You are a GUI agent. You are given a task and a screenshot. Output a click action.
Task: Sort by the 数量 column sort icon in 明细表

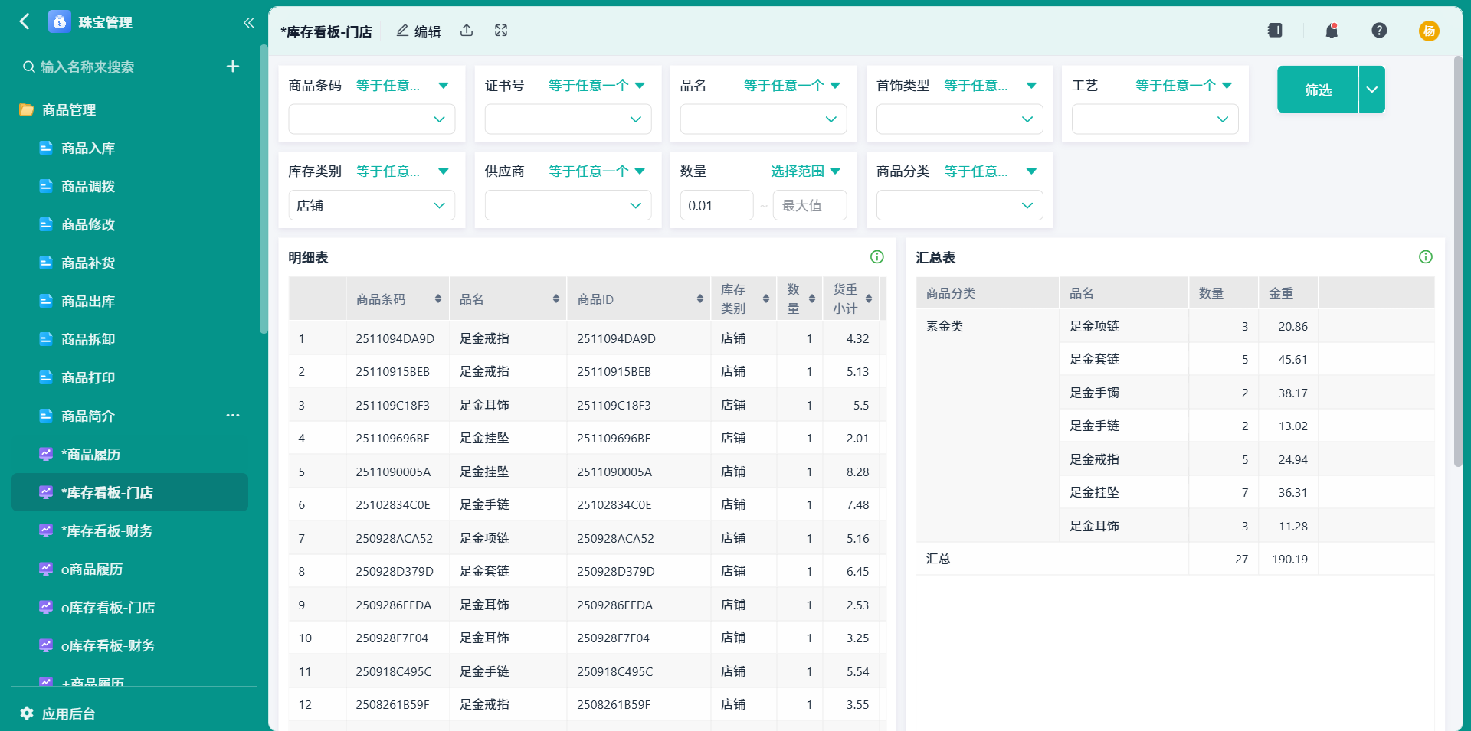(812, 299)
